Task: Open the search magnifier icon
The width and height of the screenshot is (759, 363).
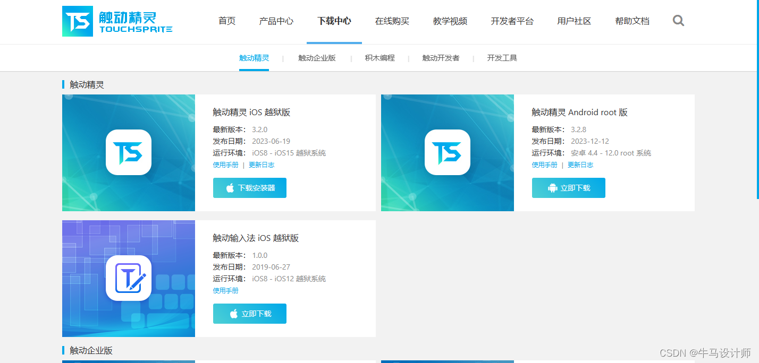Action: (678, 21)
